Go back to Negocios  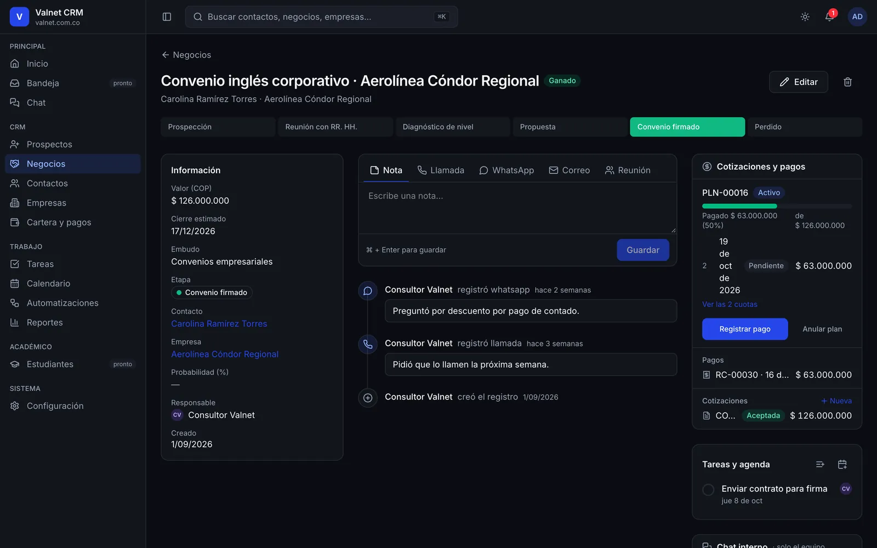[186, 55]
